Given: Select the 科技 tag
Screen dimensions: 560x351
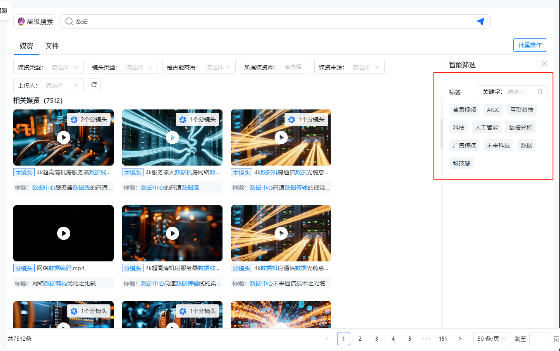Looking at the screenshot, I should (459, 128).
